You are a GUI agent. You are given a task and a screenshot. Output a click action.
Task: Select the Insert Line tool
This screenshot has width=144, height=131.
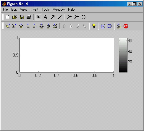[60, 17]
